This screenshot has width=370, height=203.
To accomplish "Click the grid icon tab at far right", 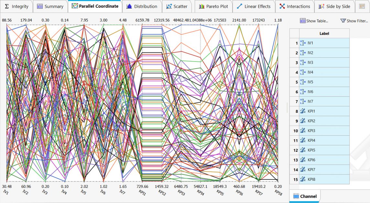I will point(362,6).
